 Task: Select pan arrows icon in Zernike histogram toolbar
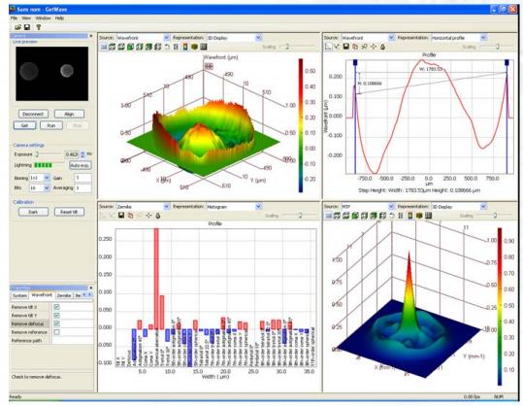pos(148,216)
